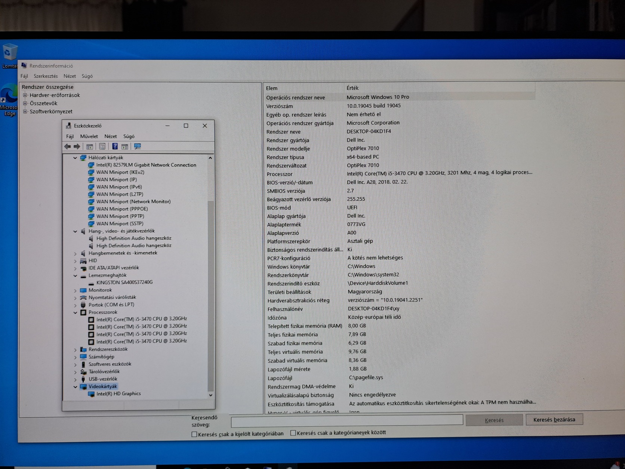Click the blue Help toolbar icon in Eszközkezelő
This screenshot has width=625, height=469.
[x=115, y=147]
